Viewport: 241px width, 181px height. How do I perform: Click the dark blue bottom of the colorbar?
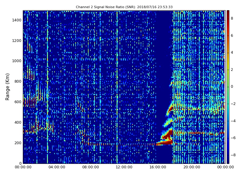tap(228, 161)
